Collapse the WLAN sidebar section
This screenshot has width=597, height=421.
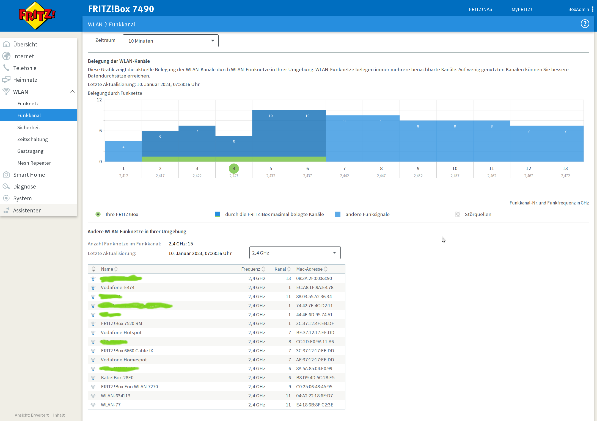(x=72, y=92)
